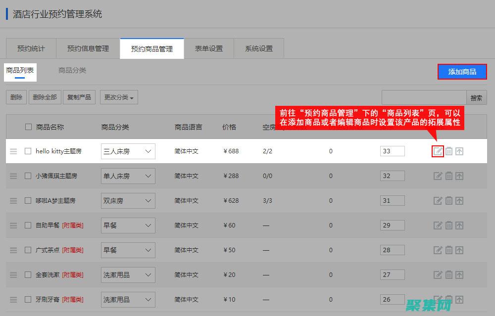Screen dimensions: 495x316
Task: Click trash icon for 小猪佩琪主题房 row
Action: [x=449, y=176]
